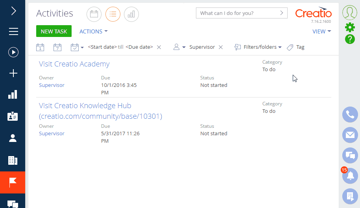Open Supervisor owner of Knowledge Hub task
Image resolution: width=360 pixels, height=208 pixels.
(x=52, y=133)
